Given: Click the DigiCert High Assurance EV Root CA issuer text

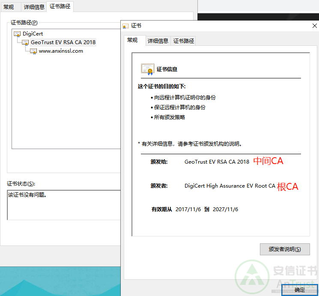Looking at the screenshot, I should 230,186.
